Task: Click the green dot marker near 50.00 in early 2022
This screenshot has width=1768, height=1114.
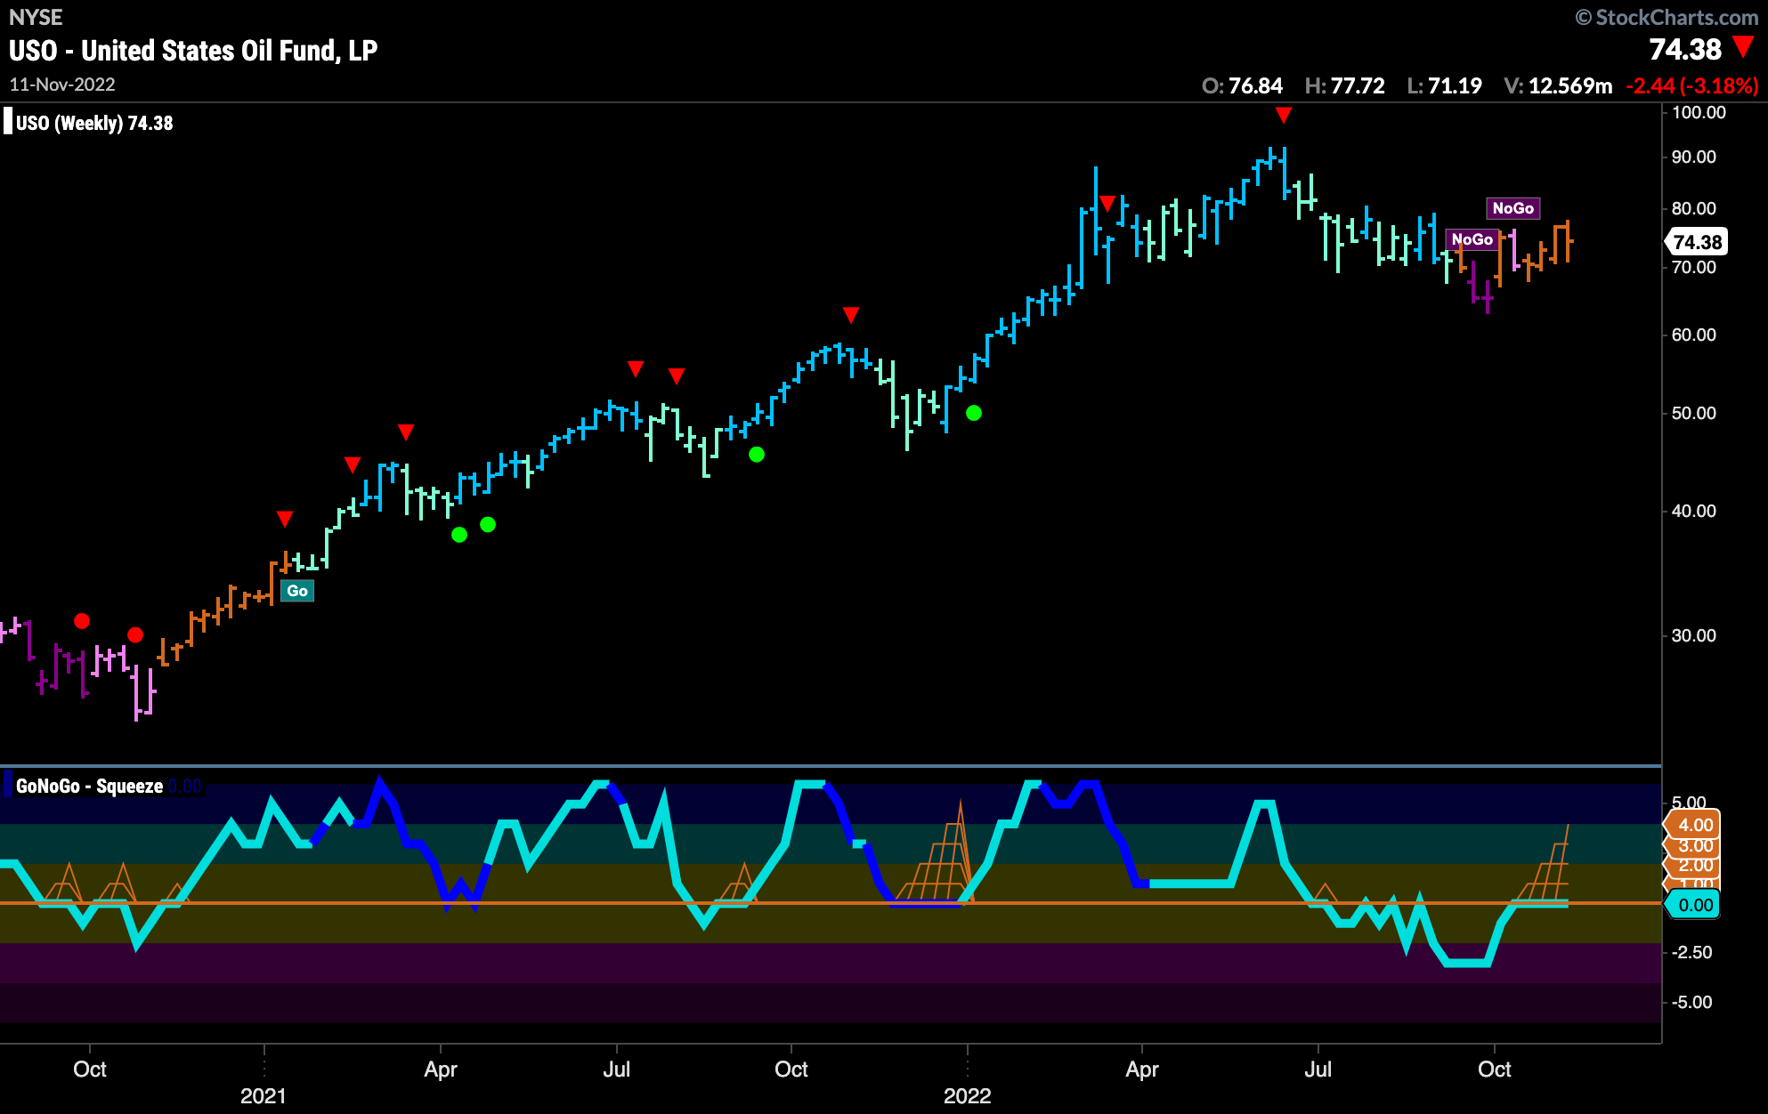Action: point(974,413)
